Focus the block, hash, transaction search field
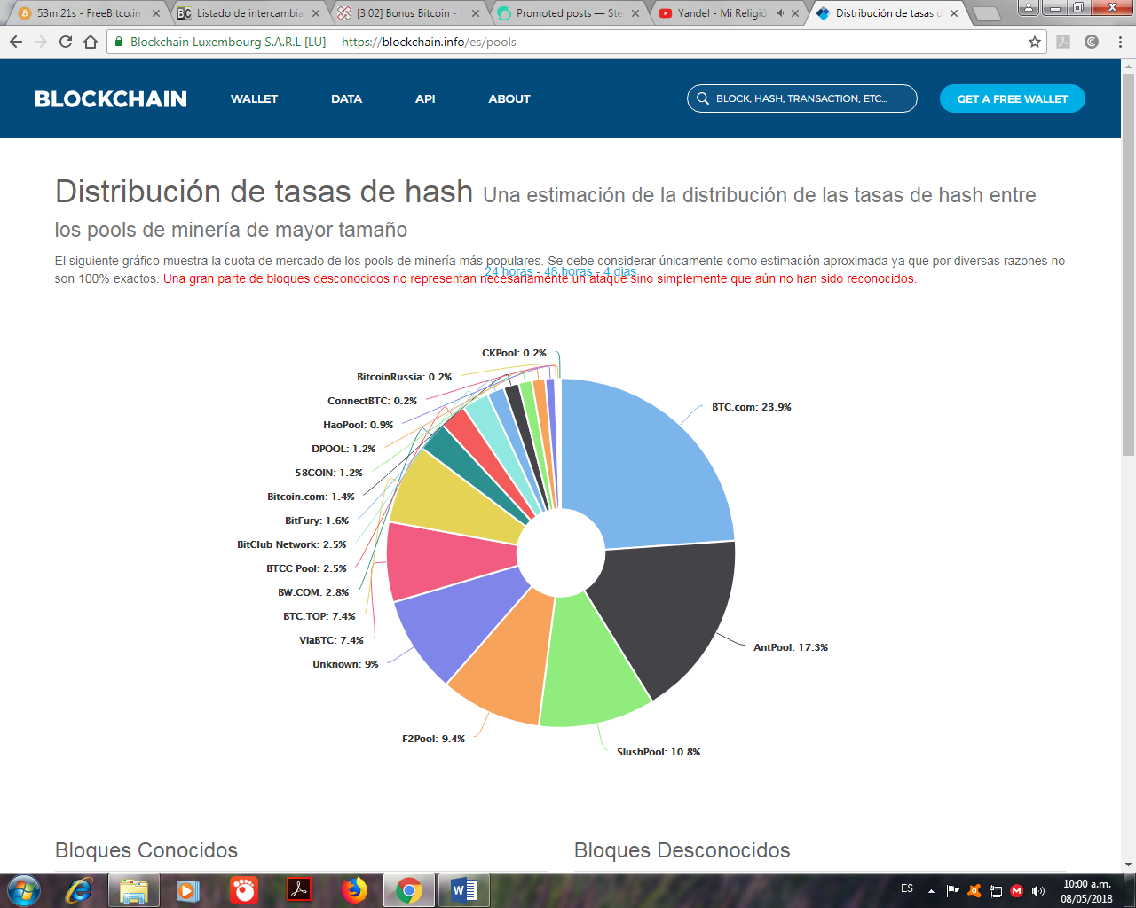 [802, 98]
